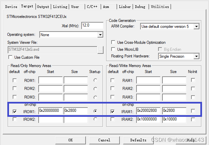Screen dimensions: 209x145
Task: Edit the IROM1 Size value 0x2800
Action: coord(76,111)
